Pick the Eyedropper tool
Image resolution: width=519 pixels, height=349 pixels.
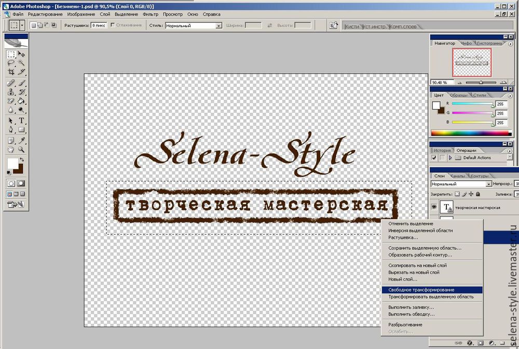pyautogui.click(x=21, y=140)
